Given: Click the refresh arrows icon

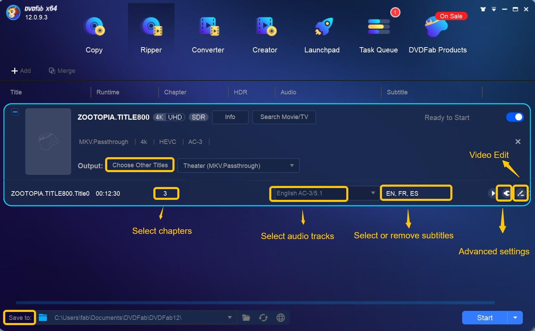Looking at the screenshot, I should click(263, 317).
